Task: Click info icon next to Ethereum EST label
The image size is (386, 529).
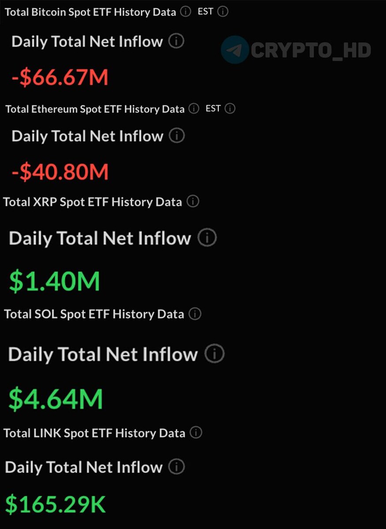Action: (x=230, y=108)
